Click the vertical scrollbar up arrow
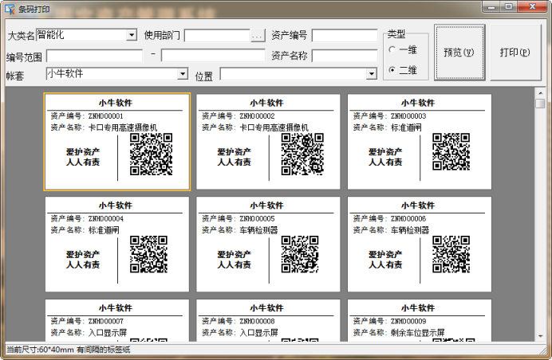552x360 pixels. pos(540,94)
